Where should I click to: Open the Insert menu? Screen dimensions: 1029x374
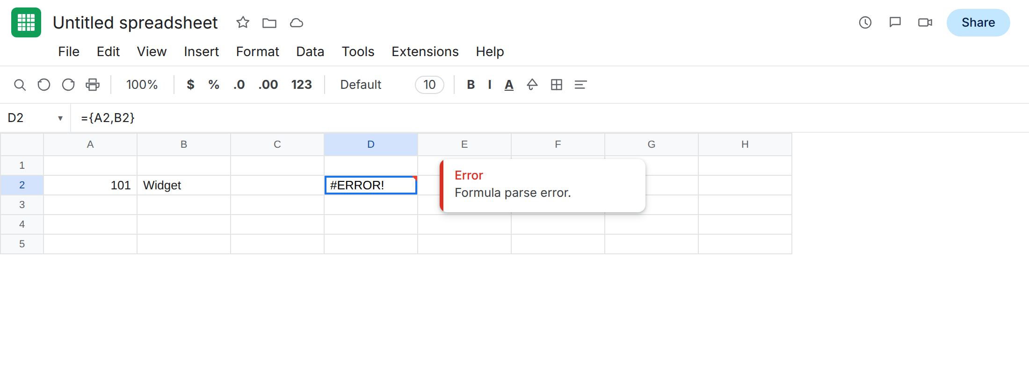(201, 51)
